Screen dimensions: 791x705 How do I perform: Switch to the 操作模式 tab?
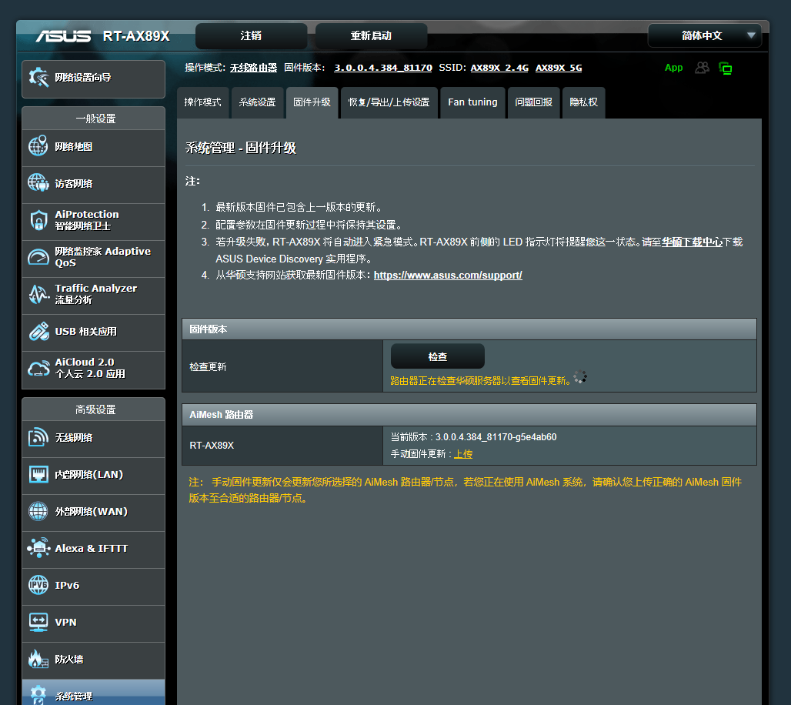203,102
